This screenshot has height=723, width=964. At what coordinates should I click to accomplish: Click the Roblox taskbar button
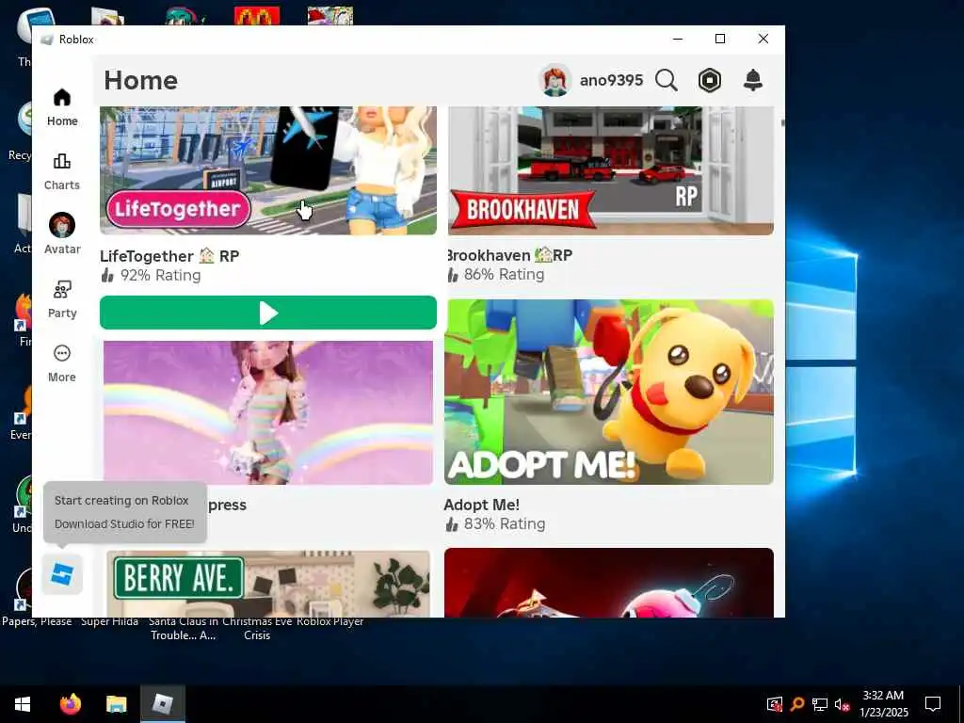(x=162, y=703)
